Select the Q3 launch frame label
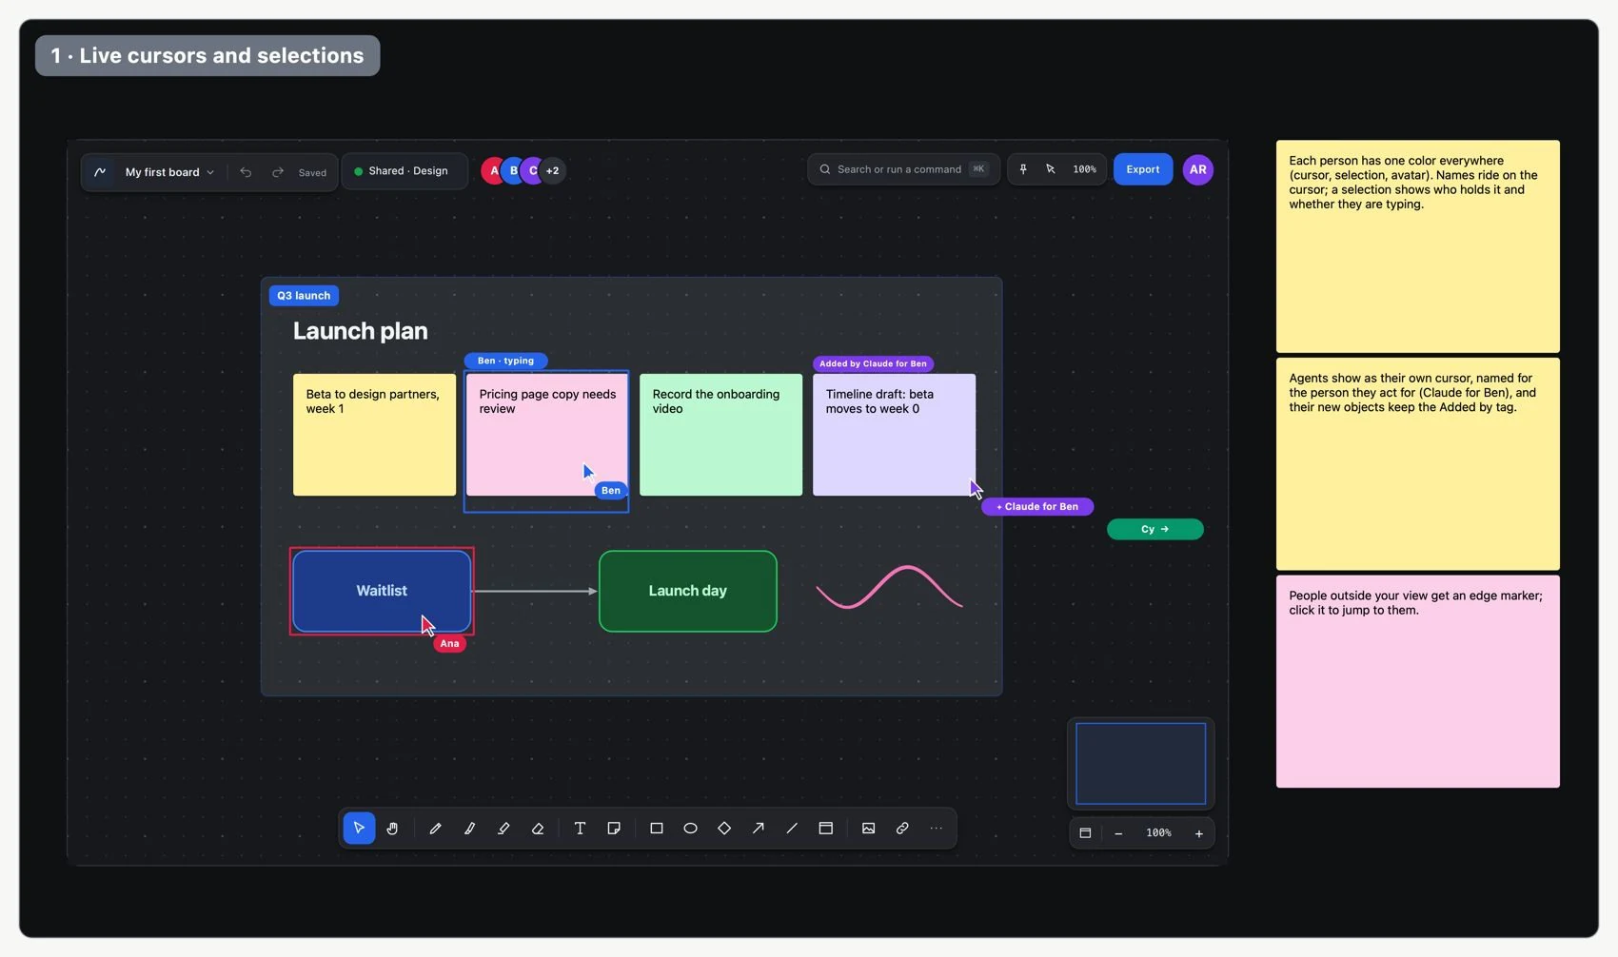The height and width of the screenshot is (957, 1618). (x=304, y=296)
